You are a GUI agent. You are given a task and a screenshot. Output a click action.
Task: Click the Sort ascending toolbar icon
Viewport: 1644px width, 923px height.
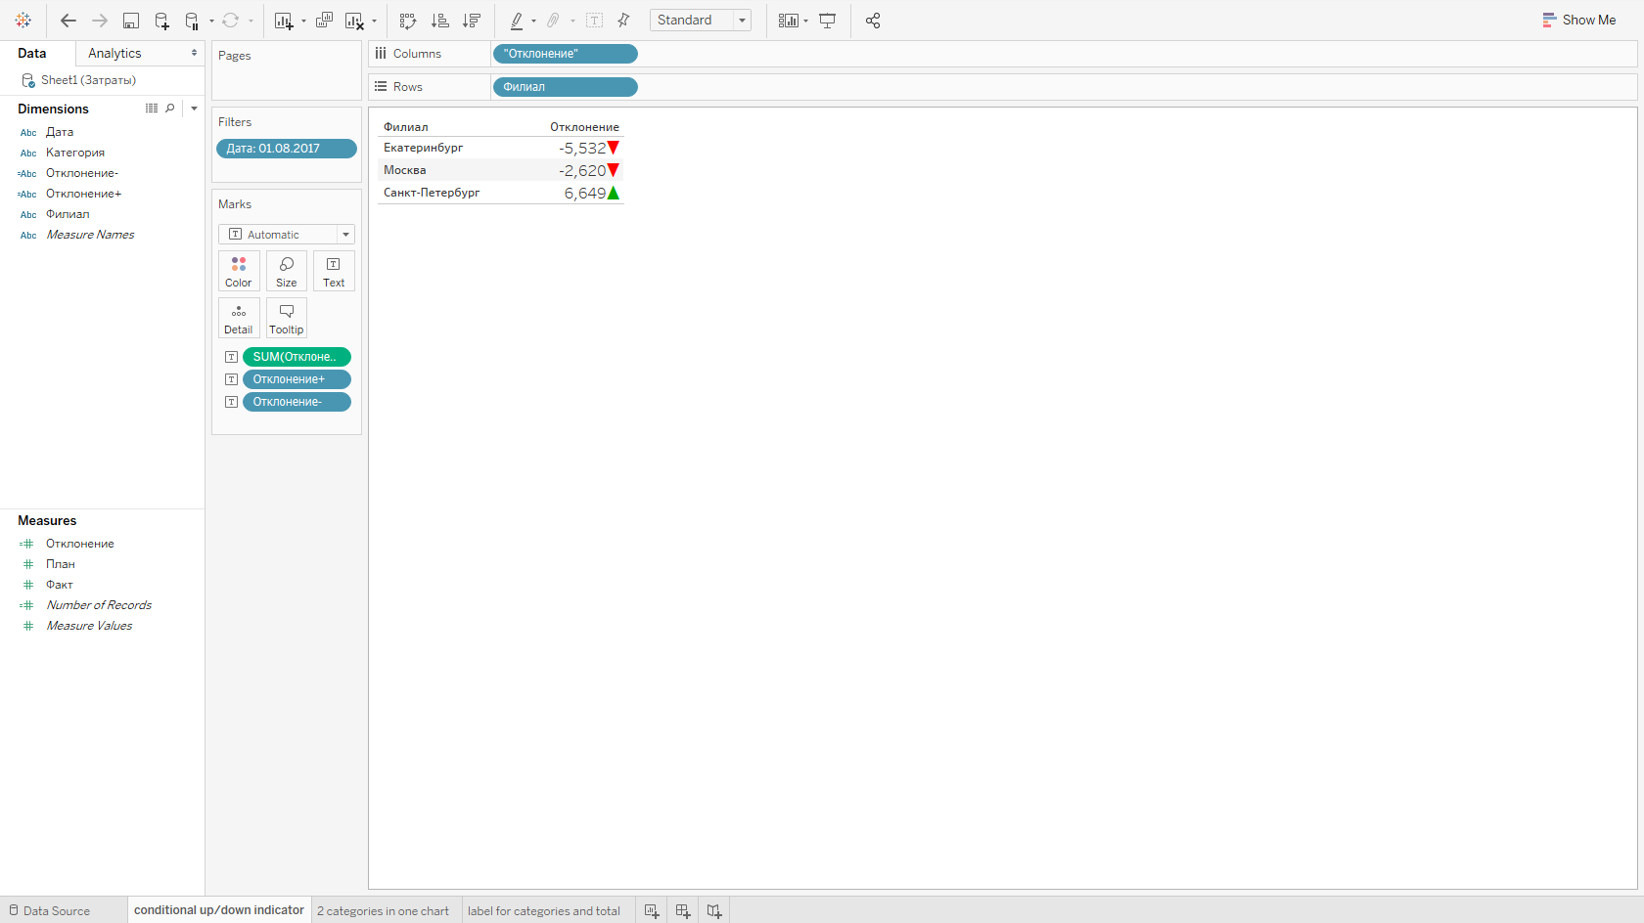(x=440, y=21)
